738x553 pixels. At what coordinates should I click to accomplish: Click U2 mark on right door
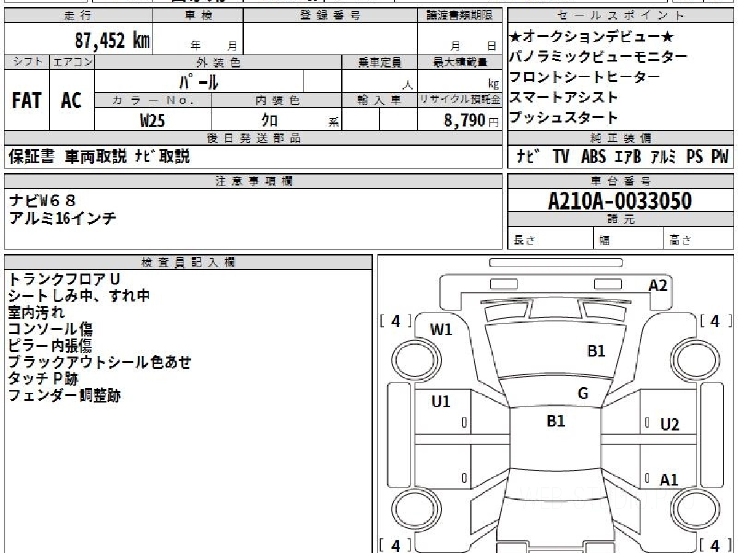coord(670,425)
